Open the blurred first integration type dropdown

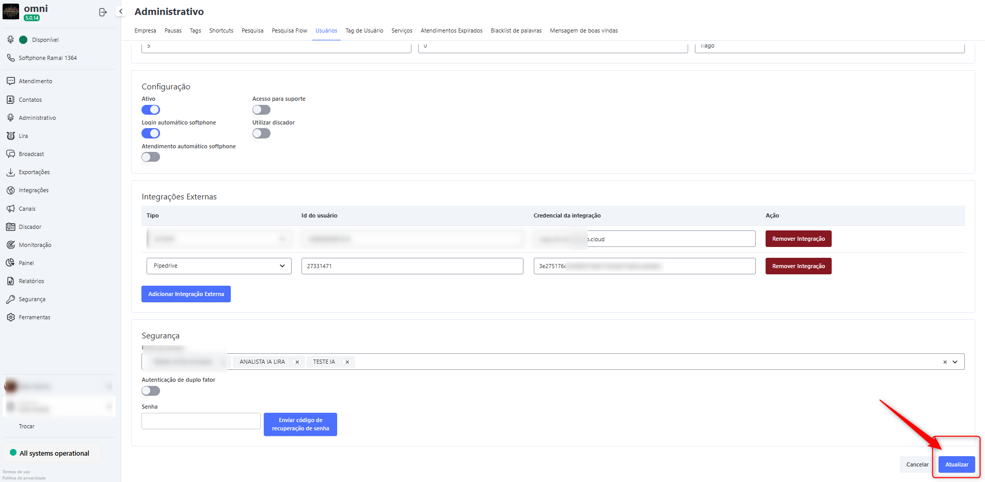click(x=219, y=239)
